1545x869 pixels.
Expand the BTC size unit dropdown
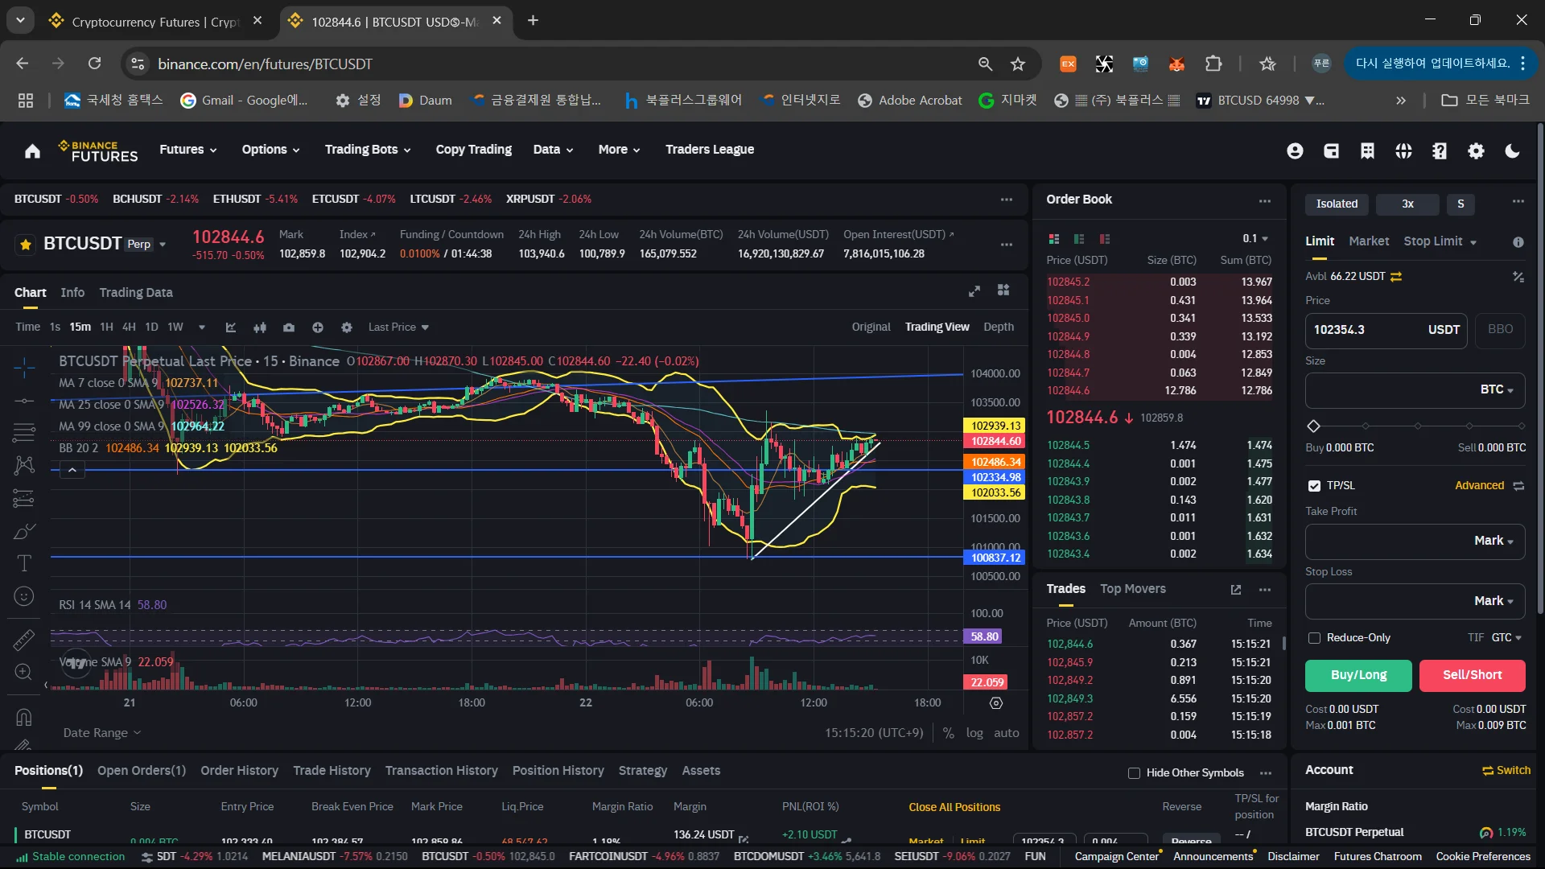pyautogui.click(x=1497, y=389)
